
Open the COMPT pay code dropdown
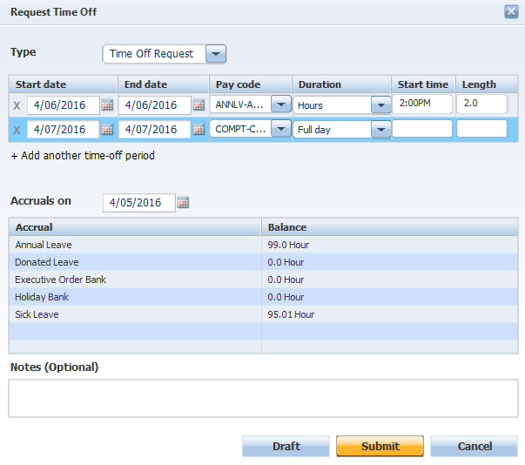click(280, 129)
